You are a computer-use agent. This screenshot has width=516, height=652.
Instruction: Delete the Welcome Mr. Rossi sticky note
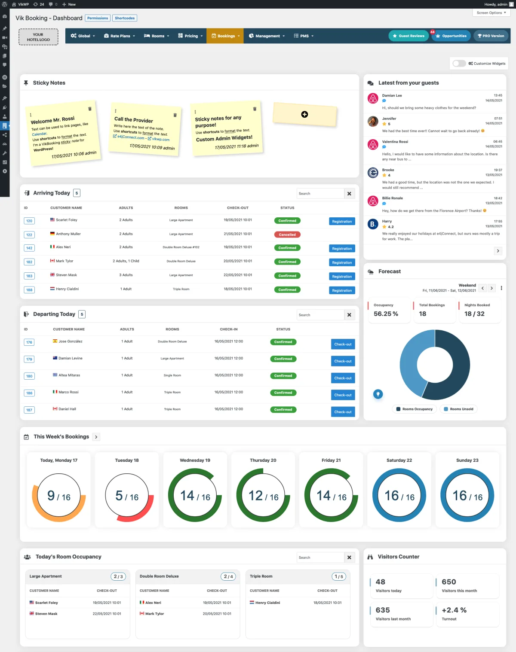89,109
